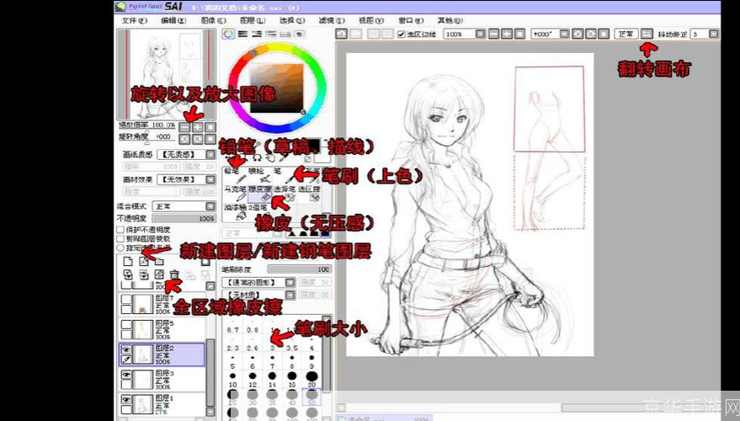
Task: Click the toolbar zoom in (plus) button
Action: click(507, 34)
